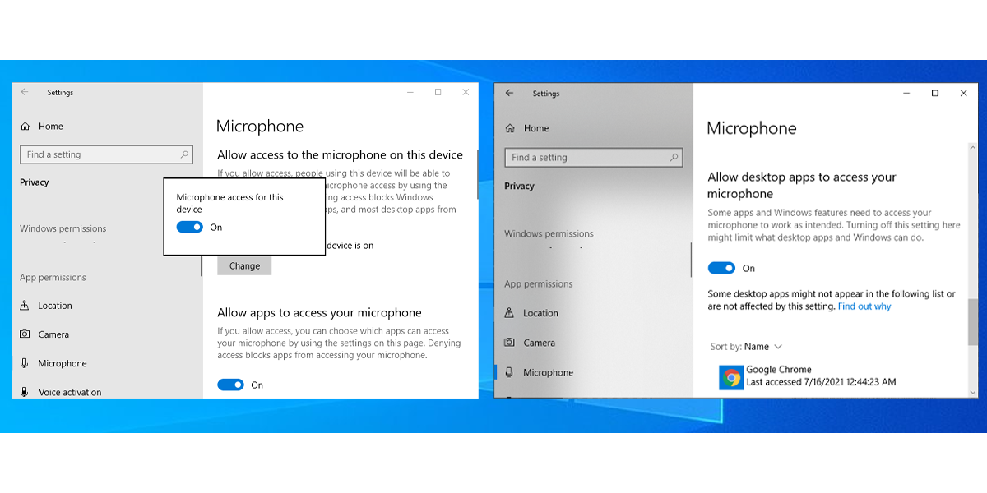Click Microphone page title in right window

752,129
